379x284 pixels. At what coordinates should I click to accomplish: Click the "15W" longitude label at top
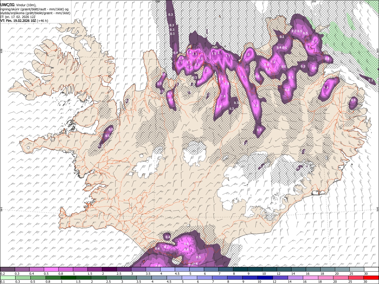pos(314,1)
